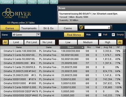This screenshot has height=97, width=126.
Task: Sort by the Game column header
Action: click(49, 47)
